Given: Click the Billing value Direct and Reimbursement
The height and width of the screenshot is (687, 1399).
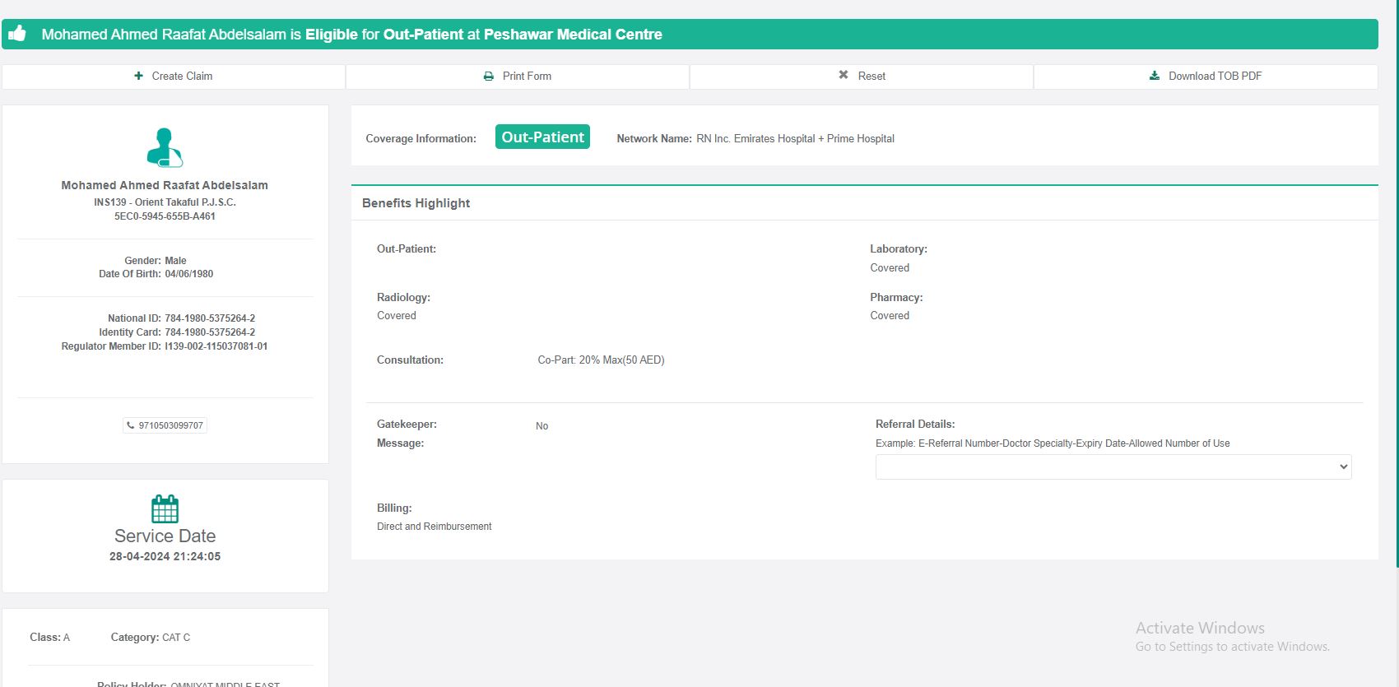Looking at the screenshot, I should click(435, 527).
